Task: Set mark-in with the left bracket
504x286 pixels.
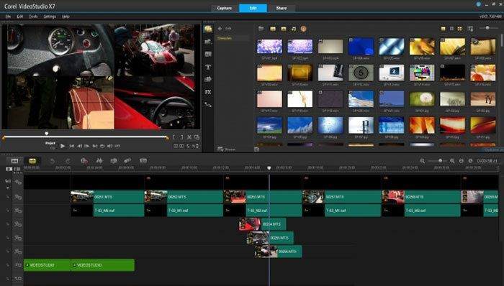Action: (x=174, y=137)
